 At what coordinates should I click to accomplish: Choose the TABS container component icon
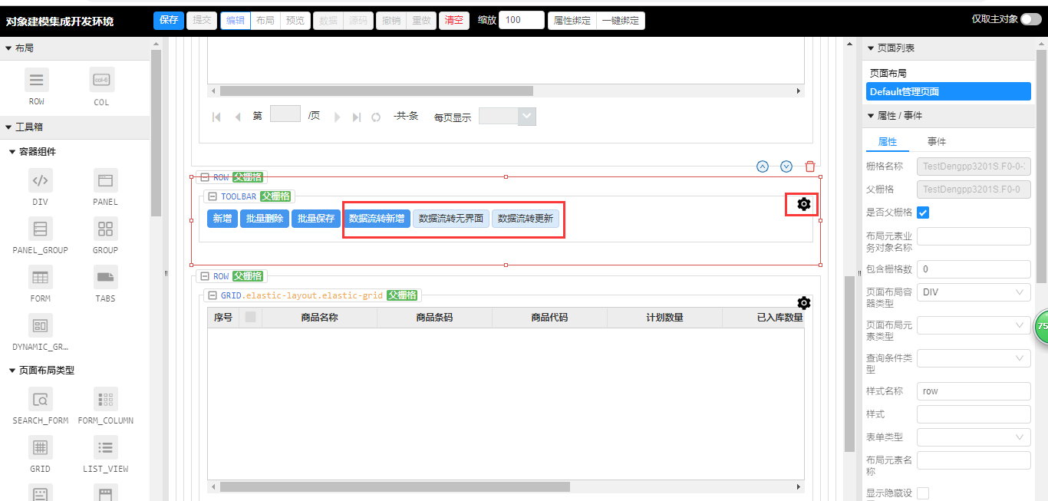[106, 277]
